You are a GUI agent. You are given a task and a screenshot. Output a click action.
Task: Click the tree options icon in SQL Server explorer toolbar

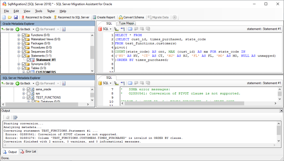pos(64,83)
